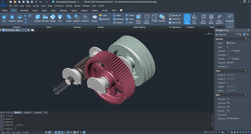This screenshot has height=134, width=251.
Task: Select the 2D Solid surface tool
Action: [x=187, y=19]
